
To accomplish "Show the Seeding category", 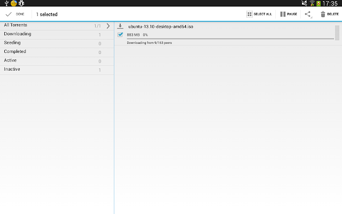I will click(x=57, y=44).
